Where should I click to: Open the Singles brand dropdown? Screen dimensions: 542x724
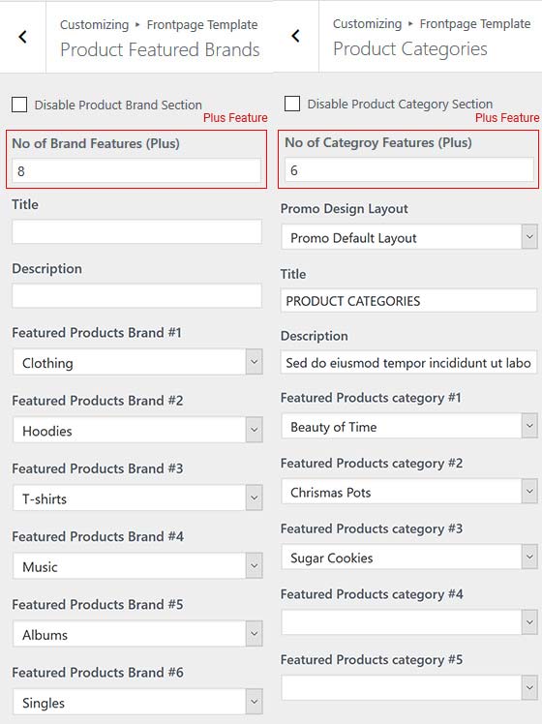click(137, 703)
